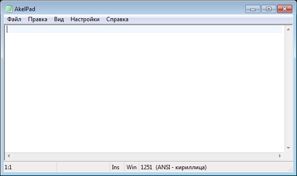The width and height of the screenshot is (297, 176).
Task: Maximize the AkelPad window
Action: click(269, 9)
